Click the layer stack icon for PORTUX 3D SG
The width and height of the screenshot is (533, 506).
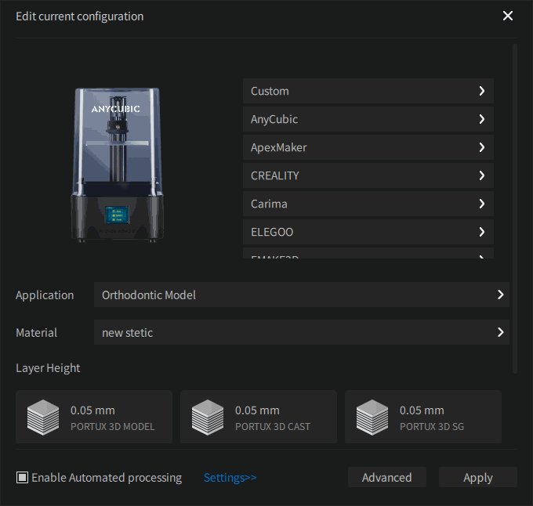pos(372,417)
